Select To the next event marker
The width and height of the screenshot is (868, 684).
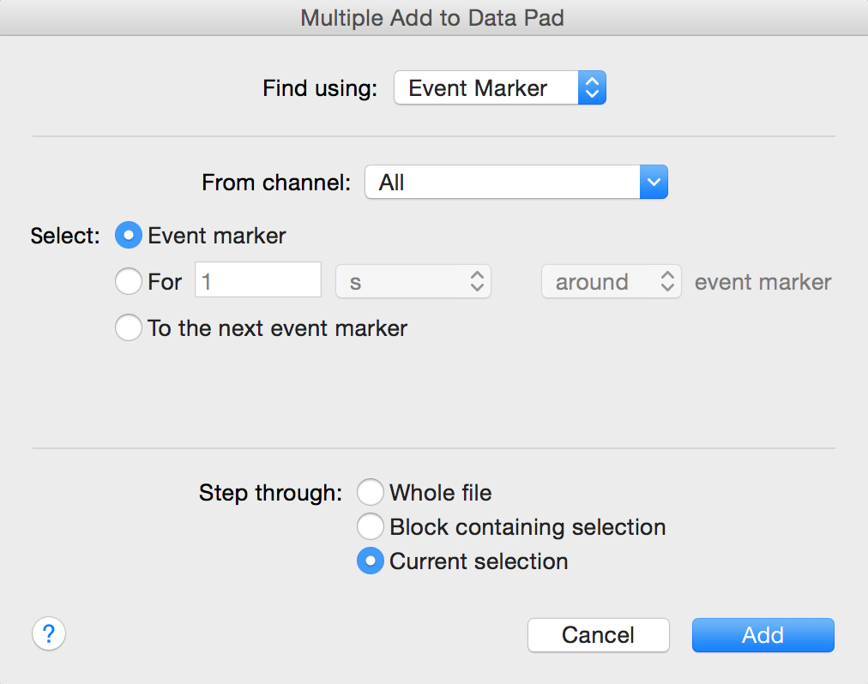129,328
